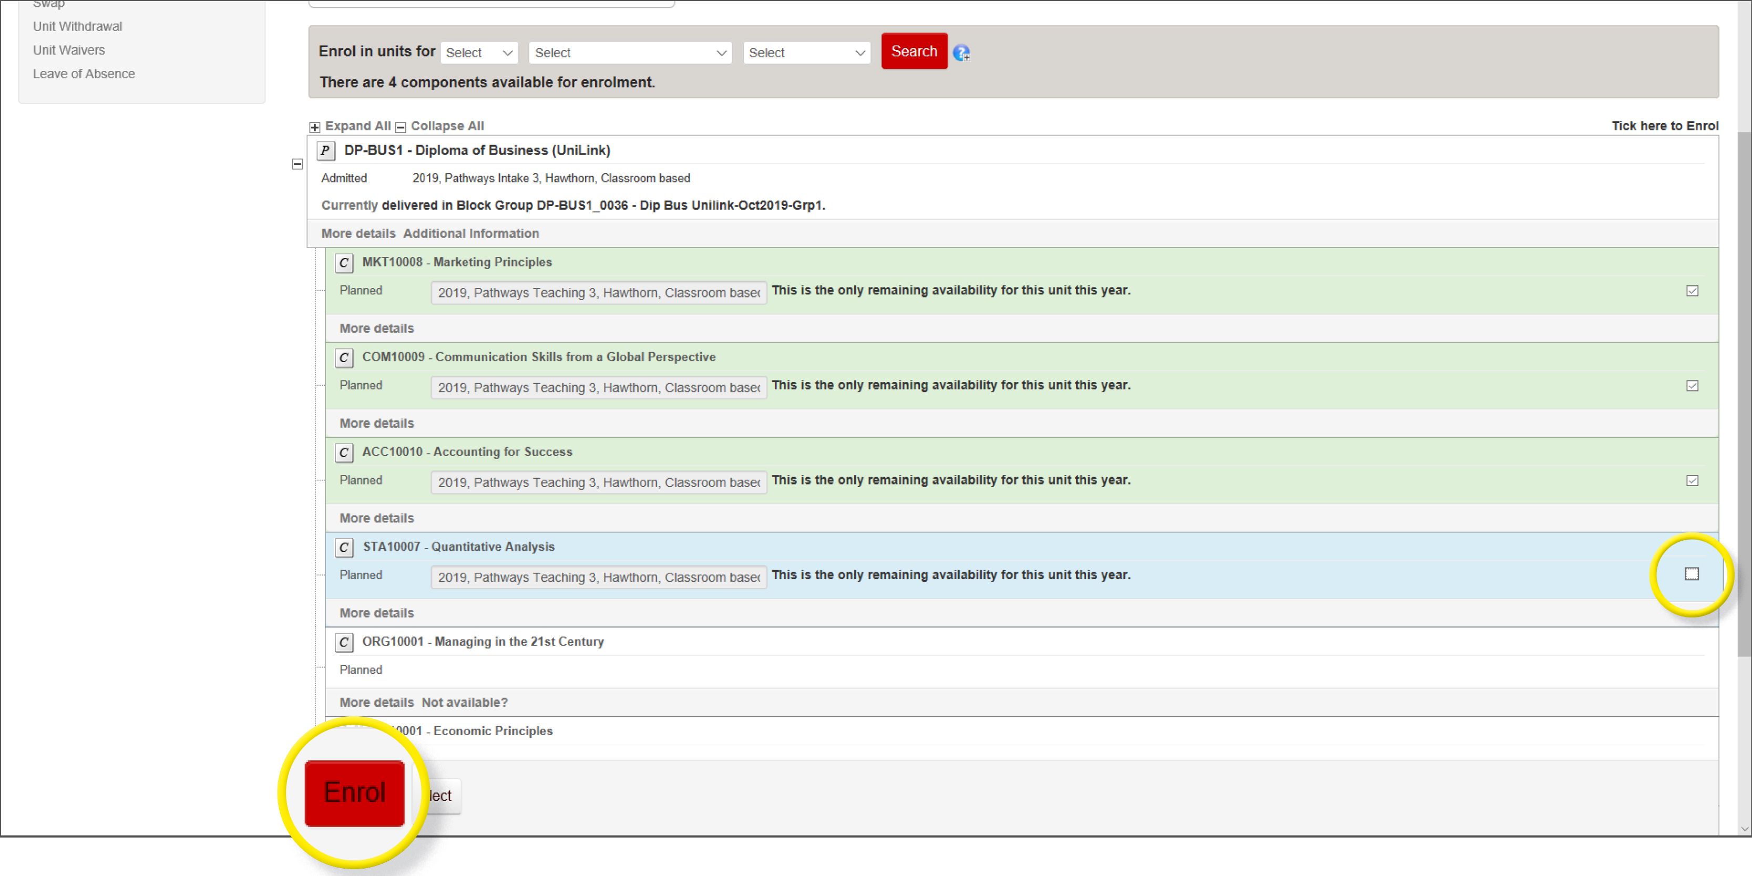Click the C icon next to COM10009
The width and height of the screenshot is (1752, 876).
(x=343, y=358)
